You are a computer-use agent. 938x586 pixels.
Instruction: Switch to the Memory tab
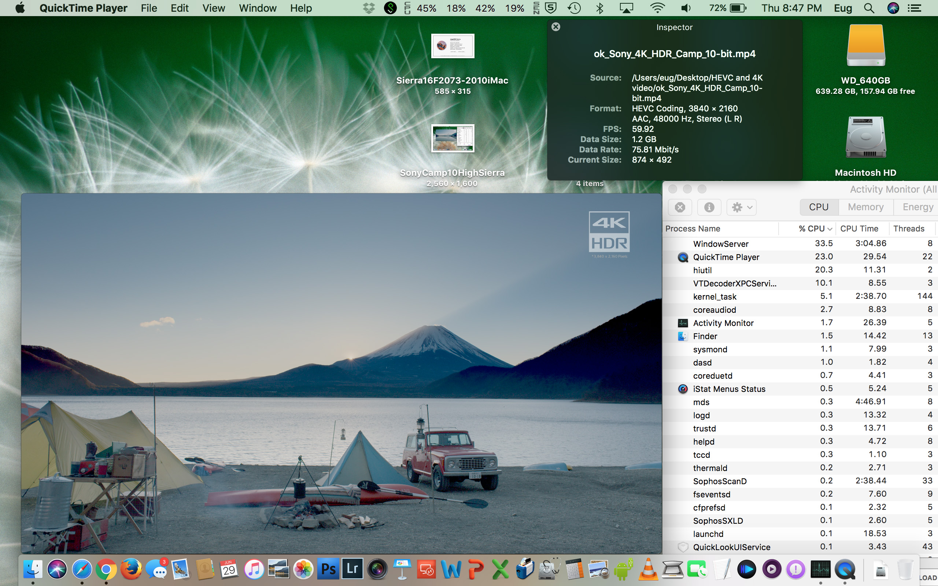865,207
